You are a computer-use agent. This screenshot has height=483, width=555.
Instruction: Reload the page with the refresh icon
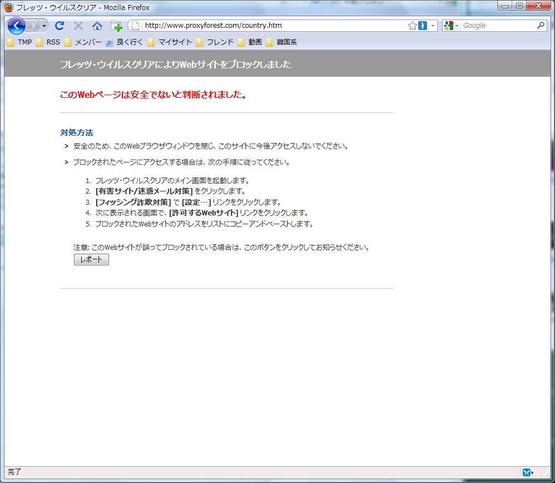point(60,26)
